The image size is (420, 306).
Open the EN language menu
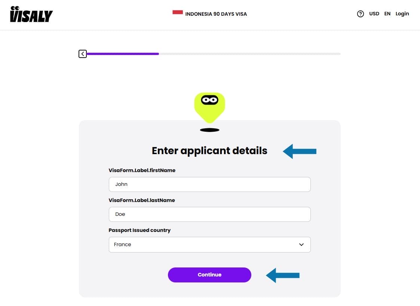click(x=387, y=14)
